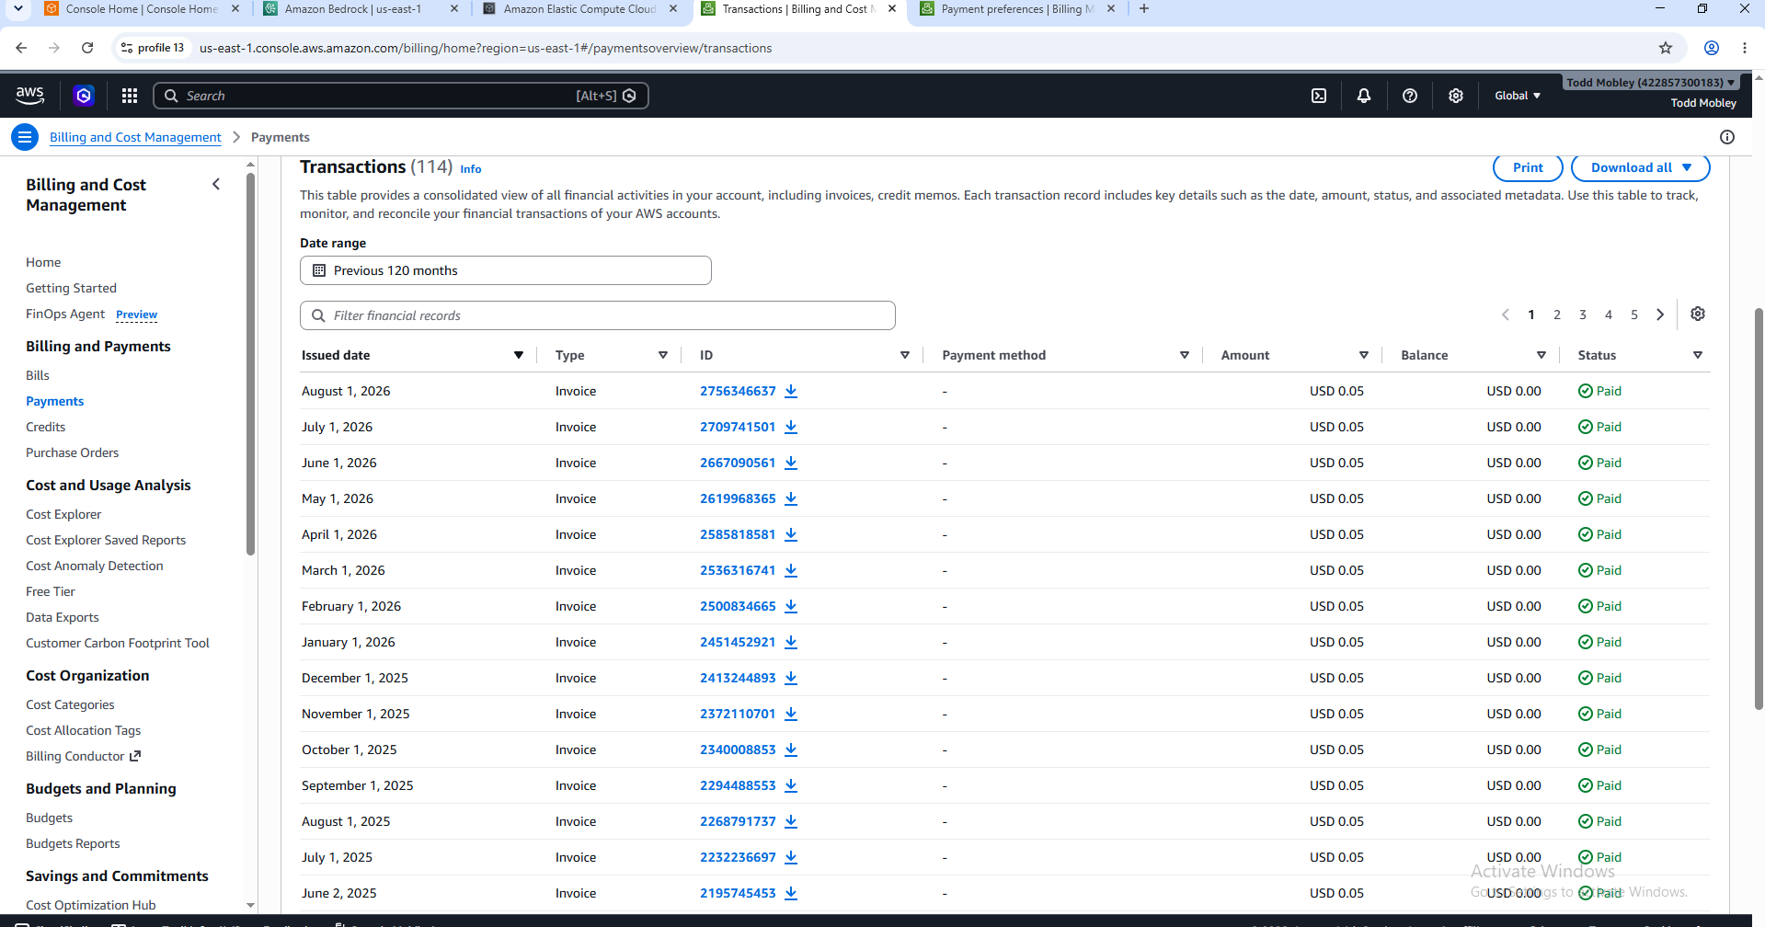The height and width of the screenshot is (927, 1765).
Task: Open invoice ID 2294488553 link
Action: pos(738,785)
